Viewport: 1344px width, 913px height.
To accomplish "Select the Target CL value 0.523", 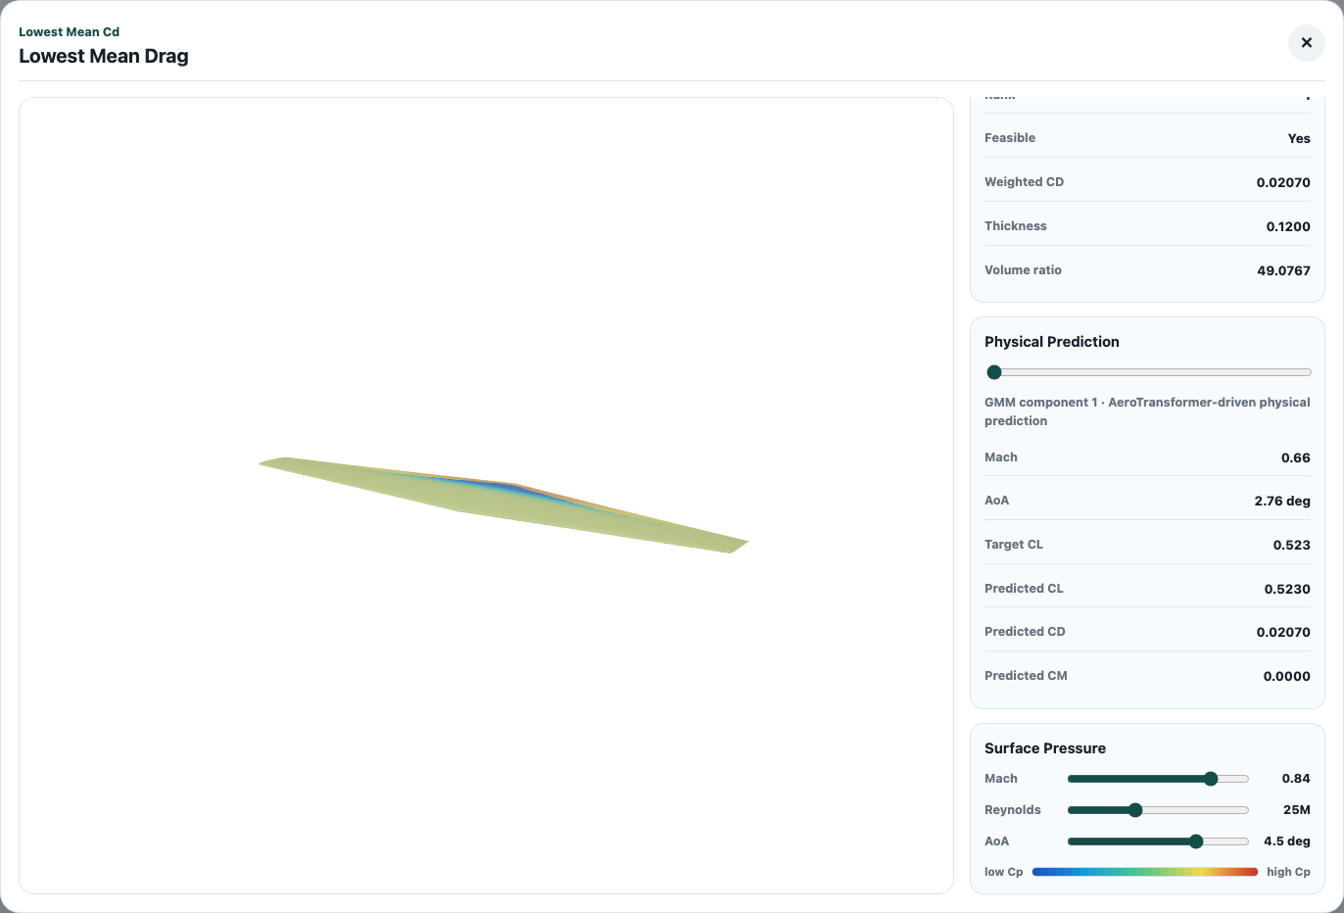I will (1292, 545).
